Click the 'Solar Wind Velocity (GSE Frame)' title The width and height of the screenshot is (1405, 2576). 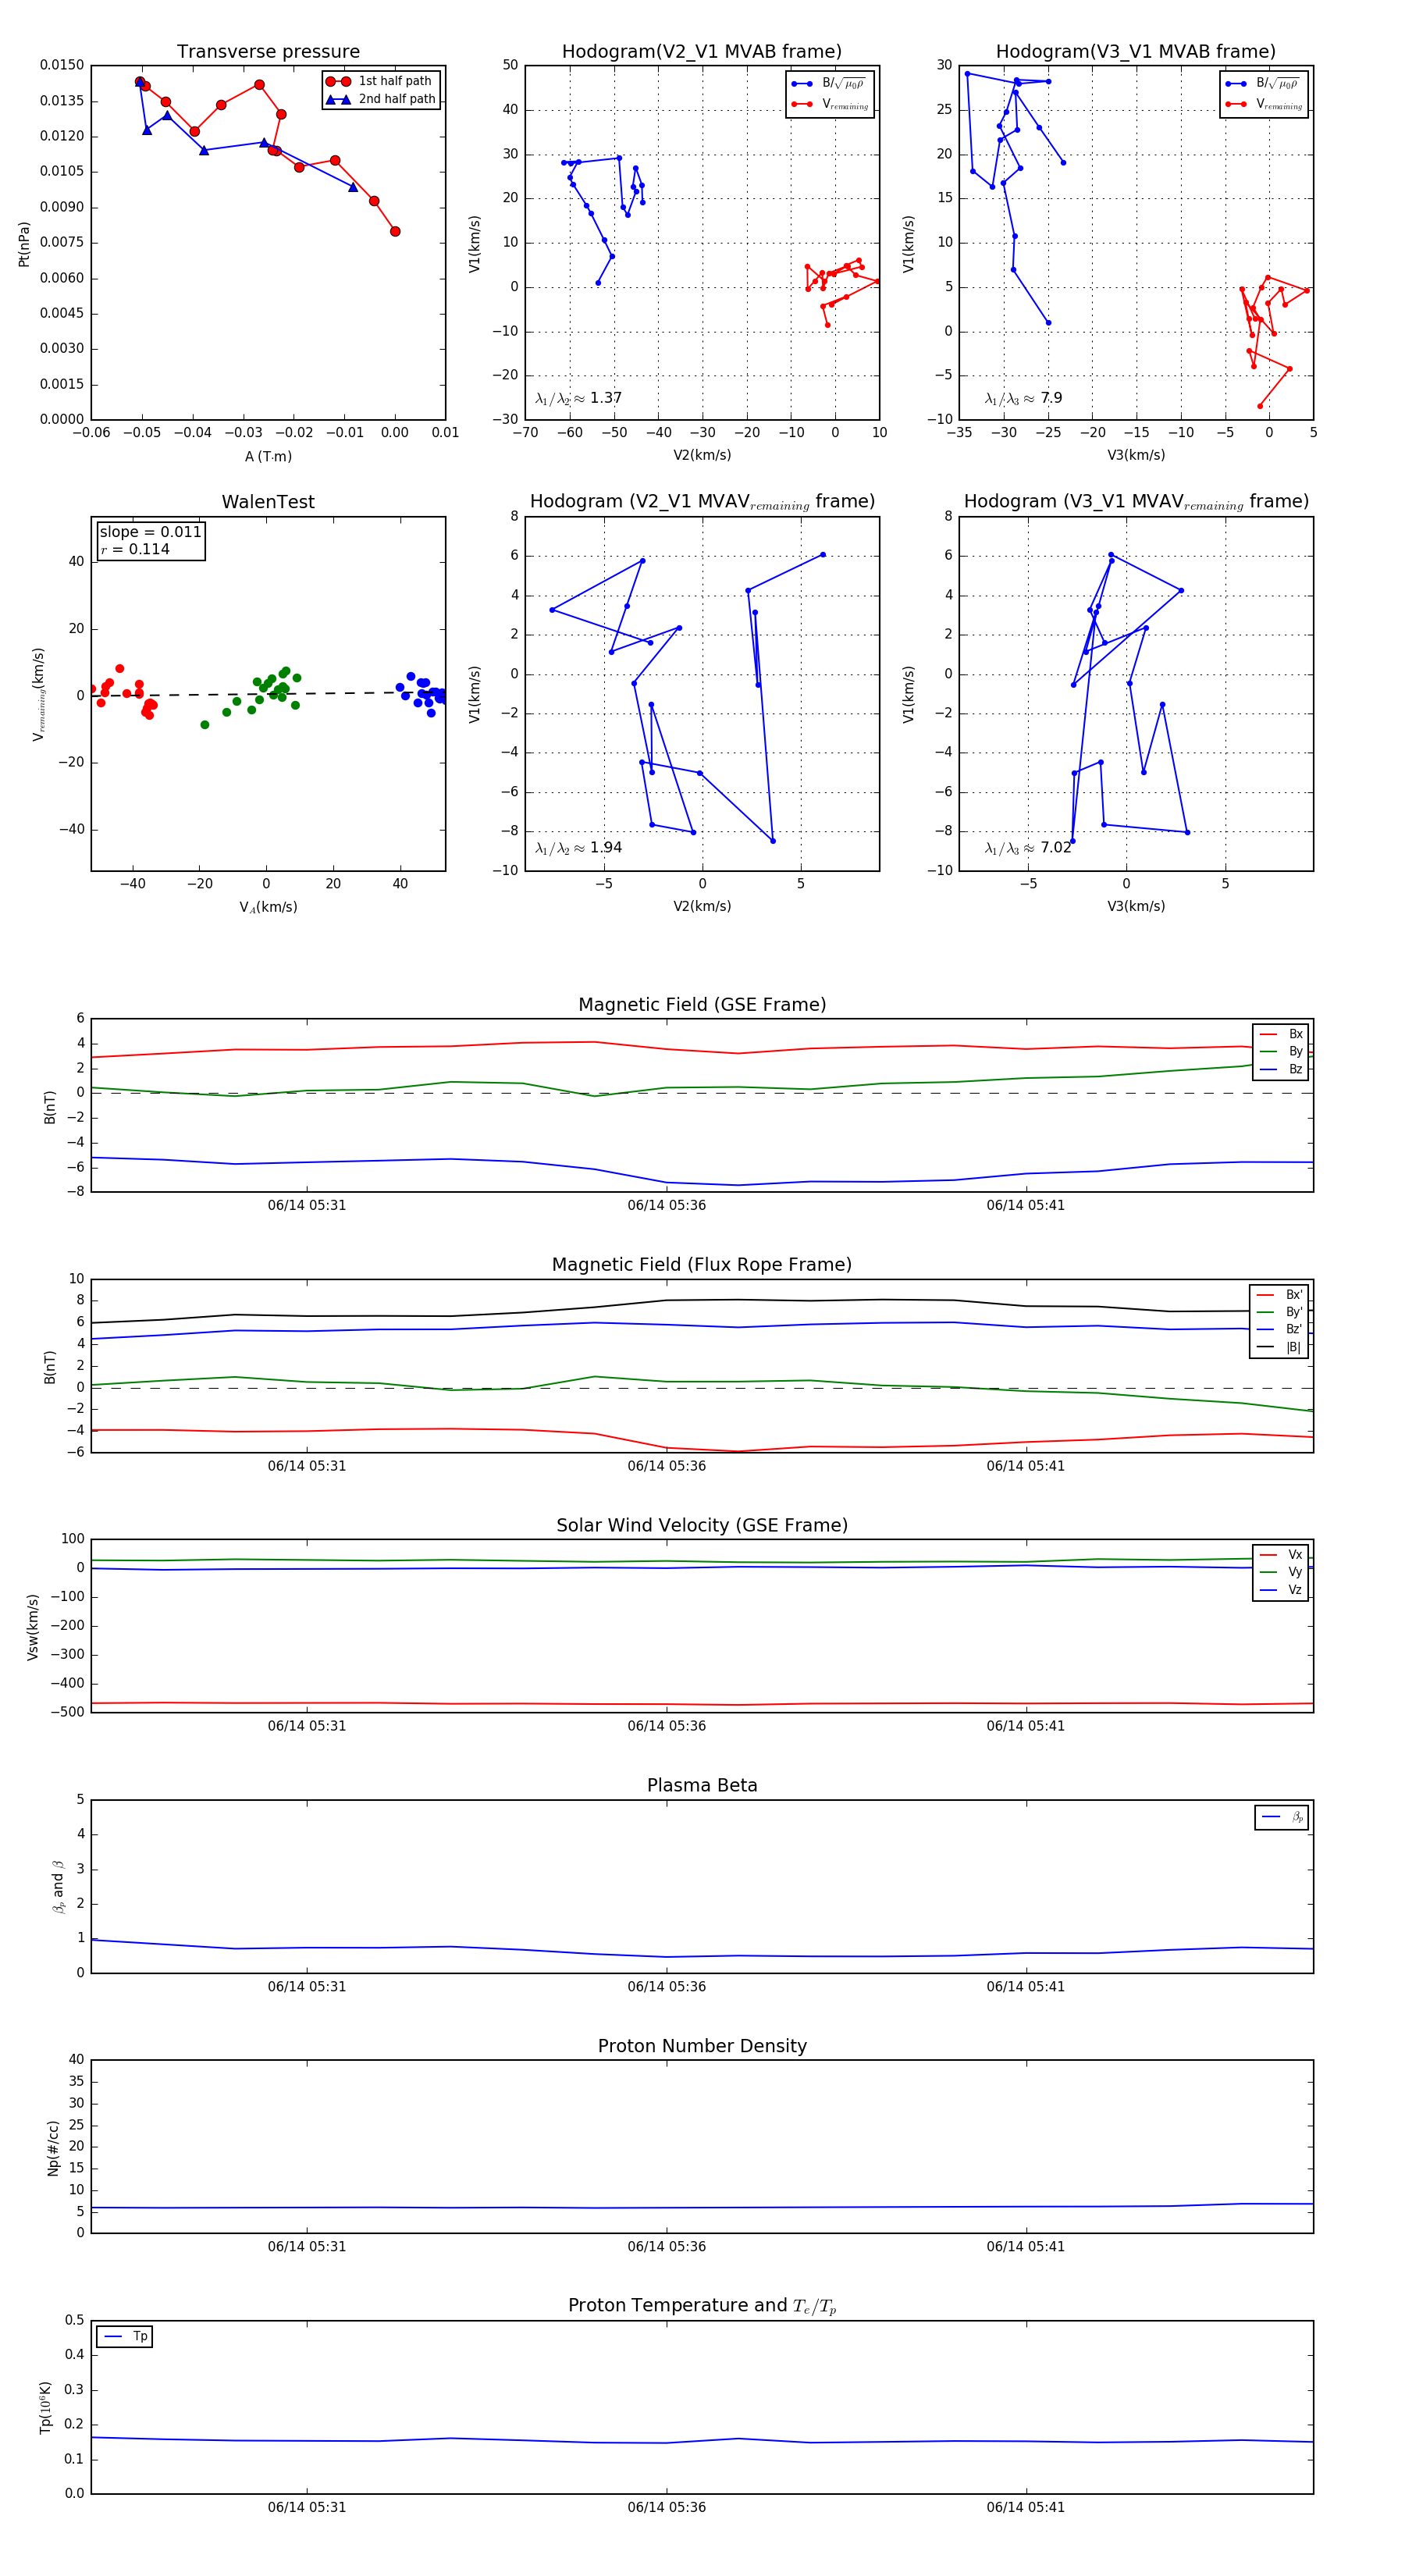coord(702,1525)
